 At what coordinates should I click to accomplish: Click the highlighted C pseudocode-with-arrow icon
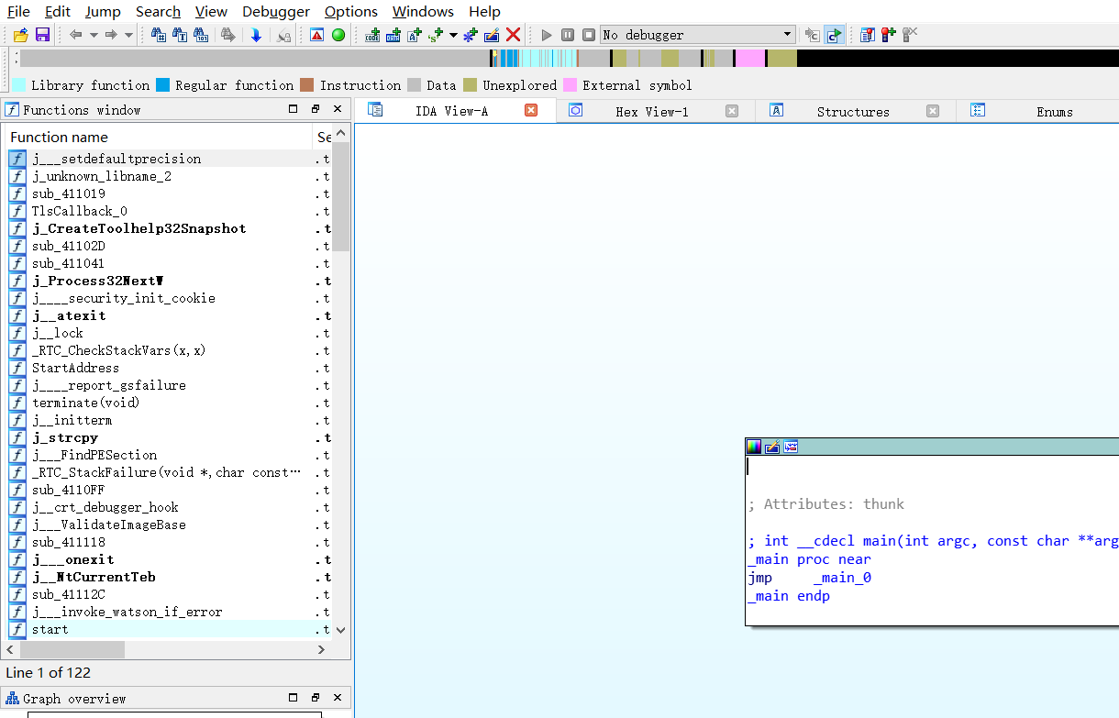click(834, 35)
